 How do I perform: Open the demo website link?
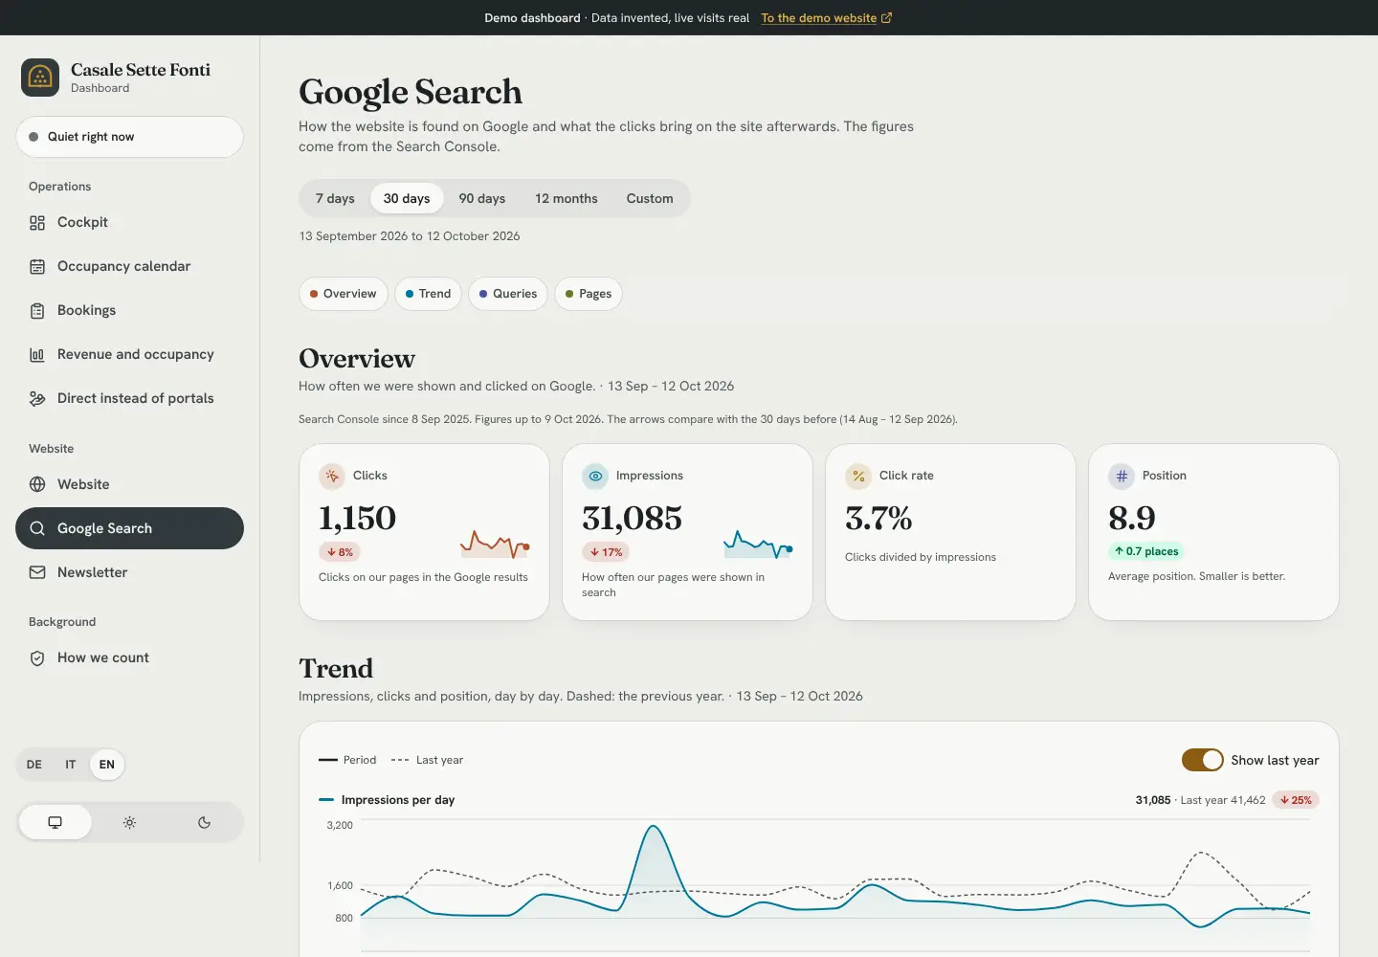[x=827, y=17]
